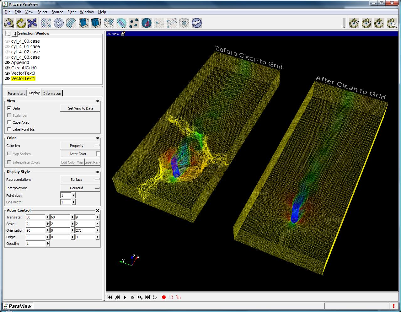The width and height of the screenshot is (401, 312).
Task: Hide CleanUGrid0 using its eye icon
Action: (x=7, y=68)
